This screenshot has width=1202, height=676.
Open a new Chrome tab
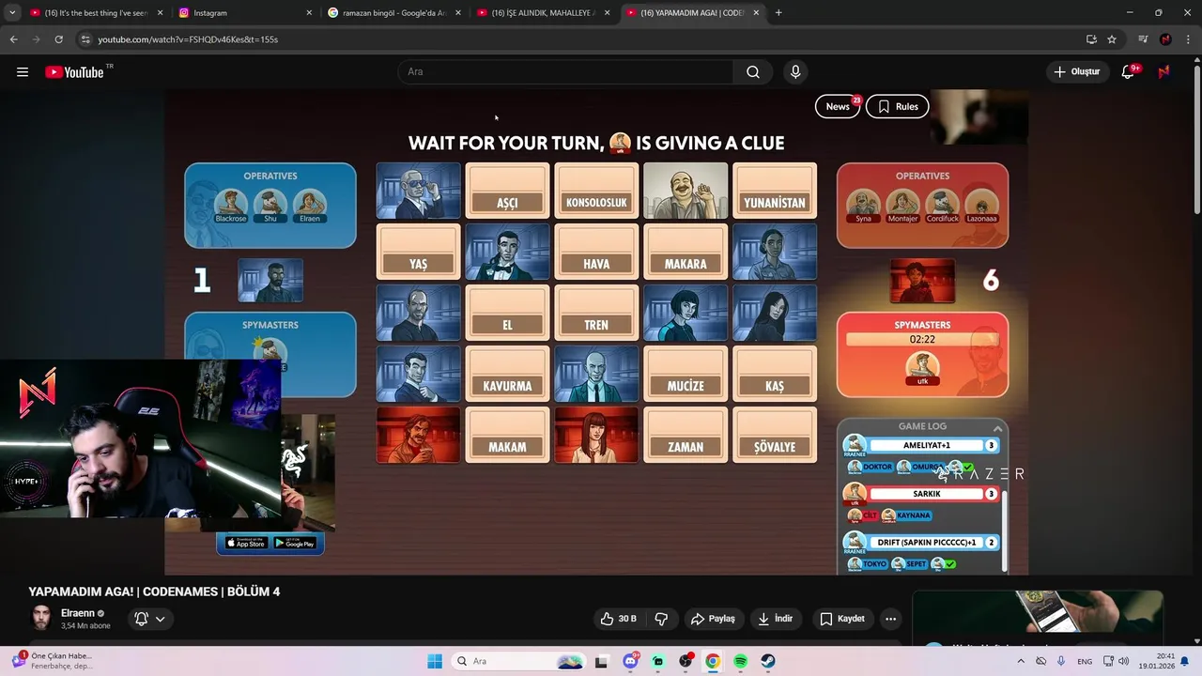(x=778, y=13)
